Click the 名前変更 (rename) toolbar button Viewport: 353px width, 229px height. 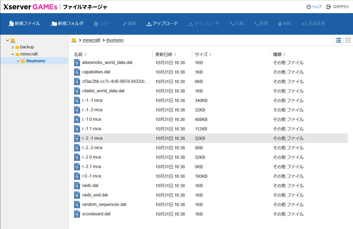[313, 24]
